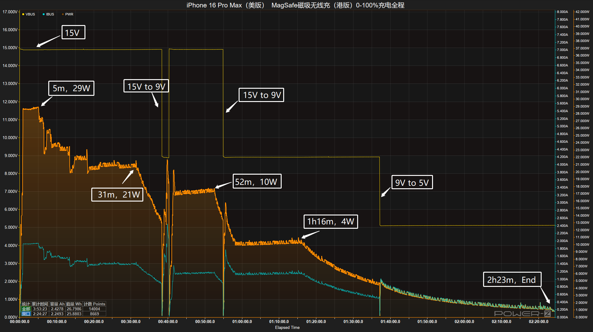Select the statistics table 统计 header cell
593x332 pixels.
[x=26, y=304]
